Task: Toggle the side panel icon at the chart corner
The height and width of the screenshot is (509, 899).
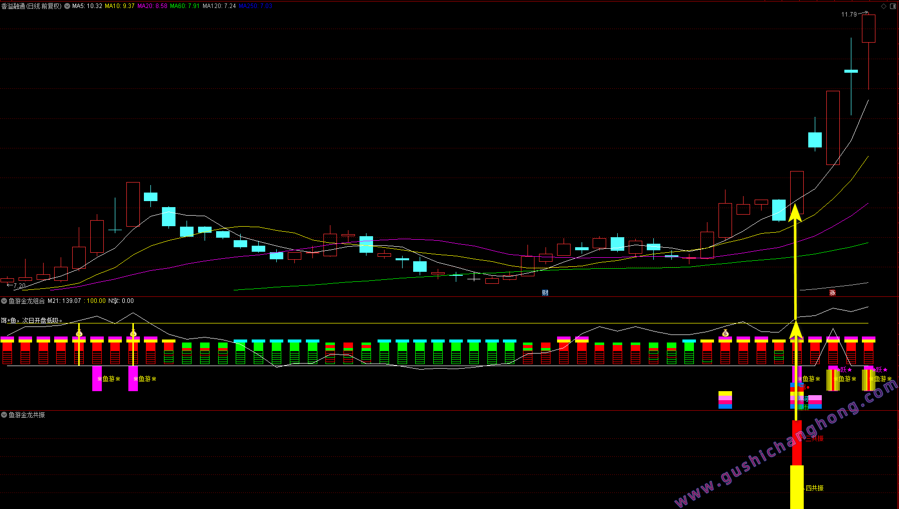Action: point(893,6)
